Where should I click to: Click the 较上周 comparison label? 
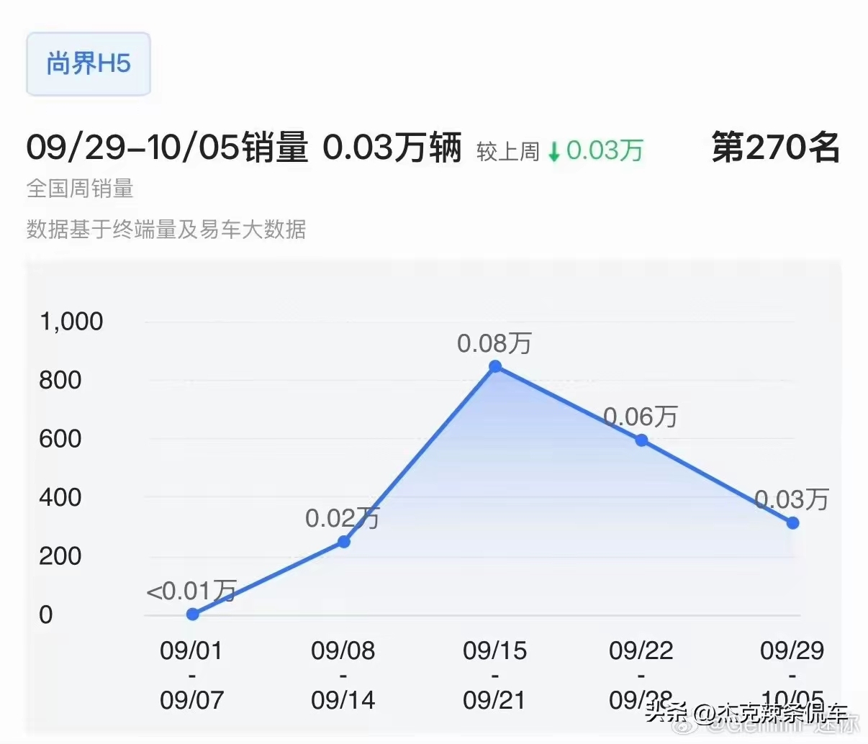click(507, 152)
